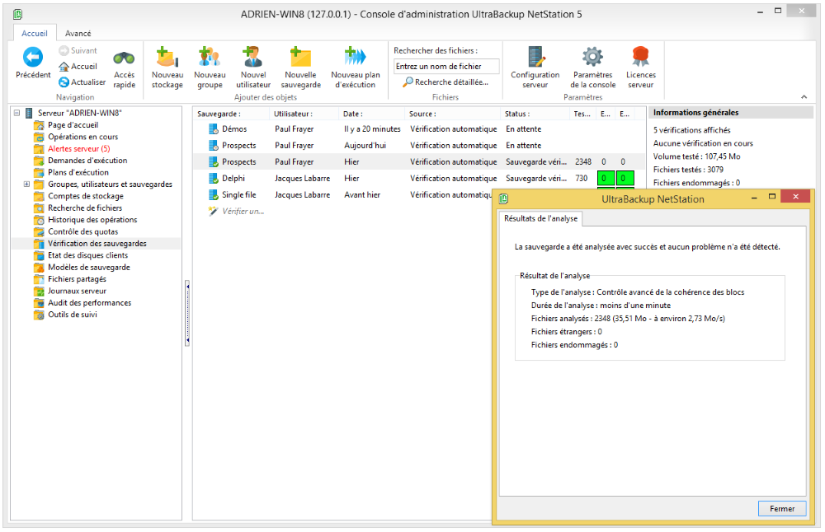The height and width of the screenshot is (532, 825).
Task: Select the Prospects row dated Aujourd'hui
Action: coord(419,146)
